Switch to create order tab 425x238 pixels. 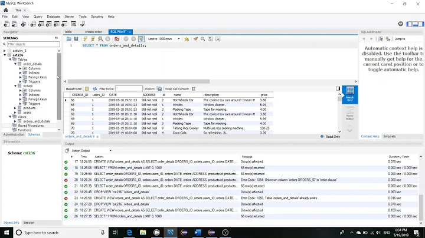point(93,32)
